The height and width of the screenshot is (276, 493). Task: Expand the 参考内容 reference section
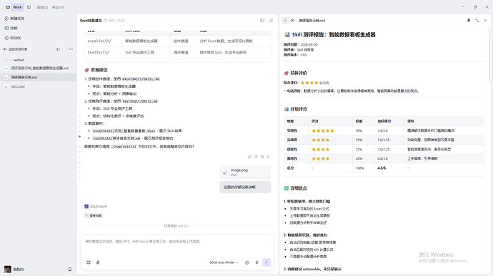[x=94, y=215]
